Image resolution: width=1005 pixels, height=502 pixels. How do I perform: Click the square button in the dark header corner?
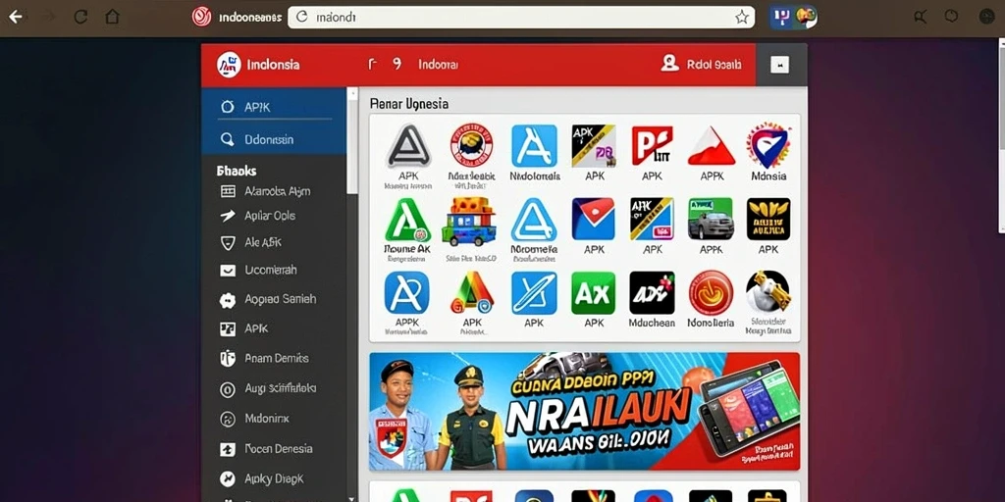click(779, 65)
